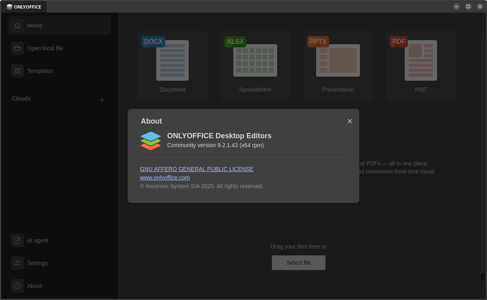Launch the AI agent icon
Image resolution: width=487 pixels, height=300 pixels.
point(17,240)
